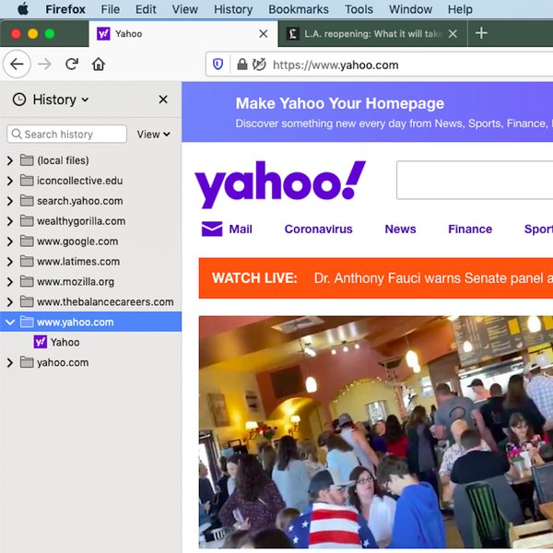
Task: Open the Mail link
Action: coord(241,229)
